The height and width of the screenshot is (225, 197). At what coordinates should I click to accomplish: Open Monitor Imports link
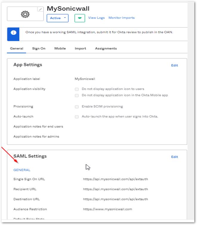point(121,18)
